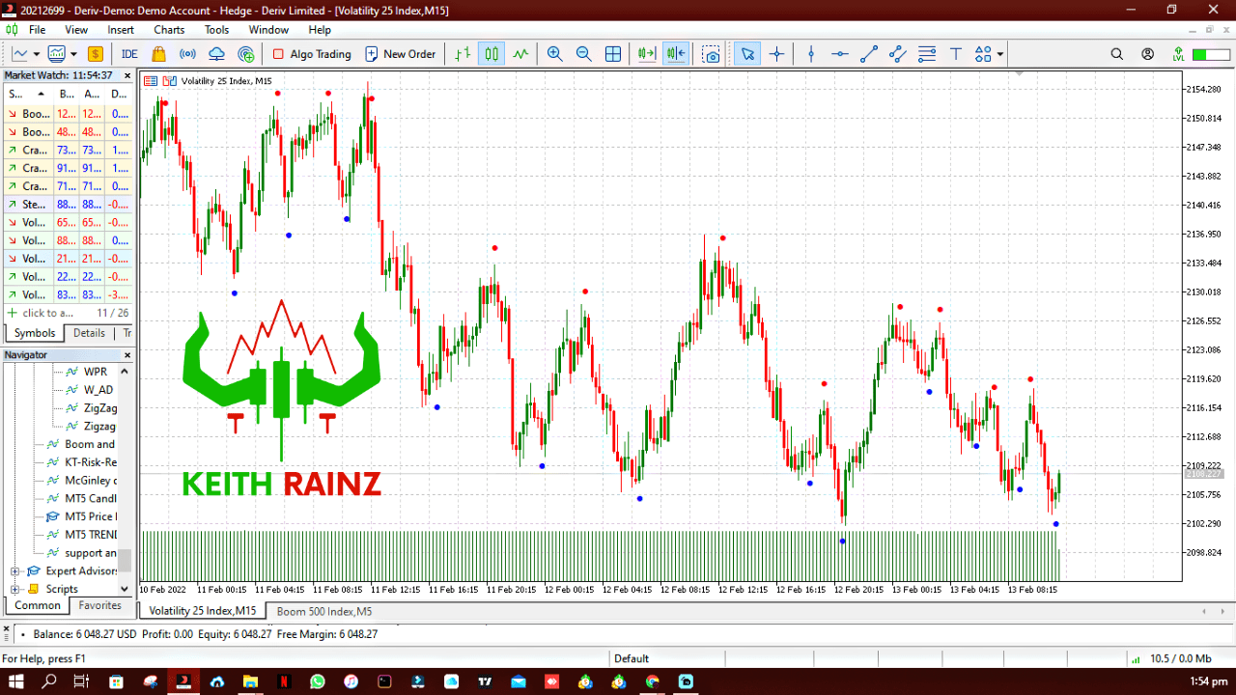Select the WPR indicator in Navigator
The height and width of the screenshot is (695, 1236).
[95, 371]
